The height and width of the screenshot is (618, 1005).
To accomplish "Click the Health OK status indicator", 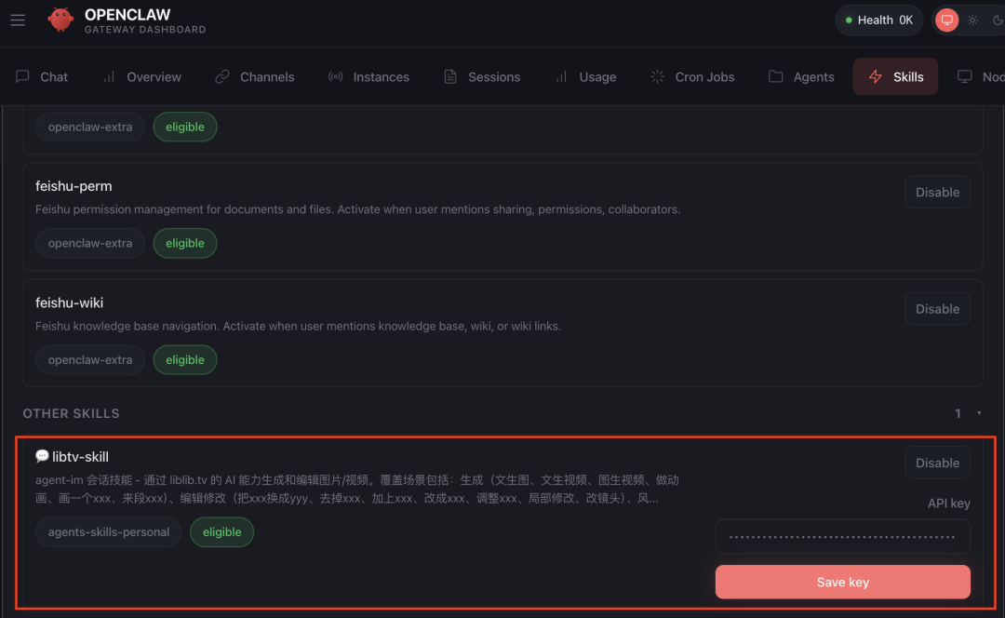I will point(878,20).
